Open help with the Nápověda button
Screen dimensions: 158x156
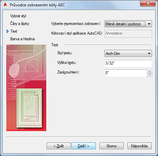coord(139,146)
